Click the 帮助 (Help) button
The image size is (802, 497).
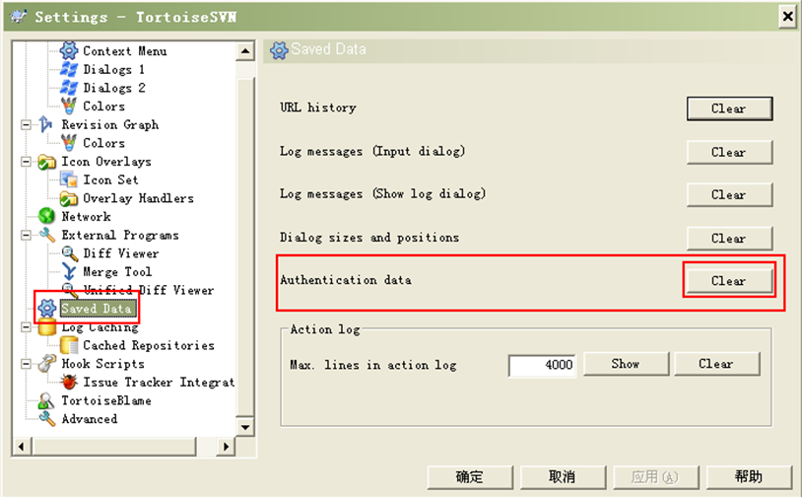[x=749, y=477]
